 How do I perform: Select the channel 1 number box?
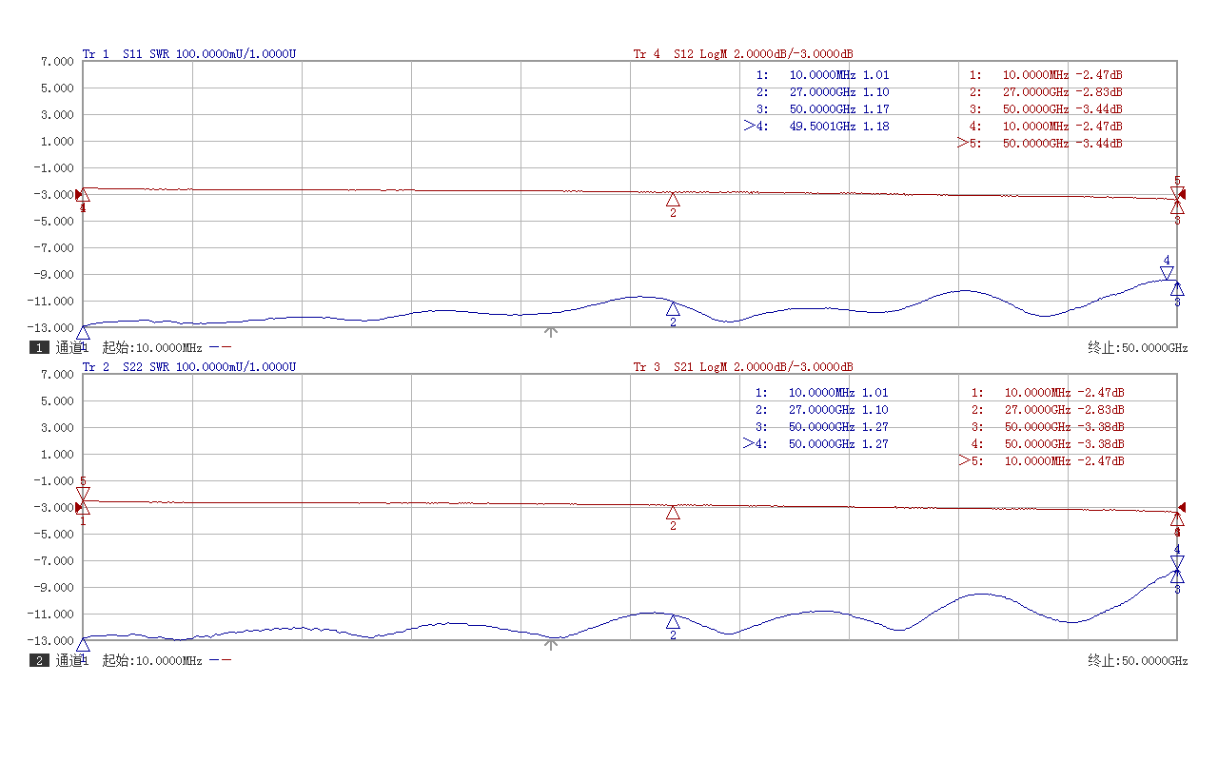(x=39, y=348)
